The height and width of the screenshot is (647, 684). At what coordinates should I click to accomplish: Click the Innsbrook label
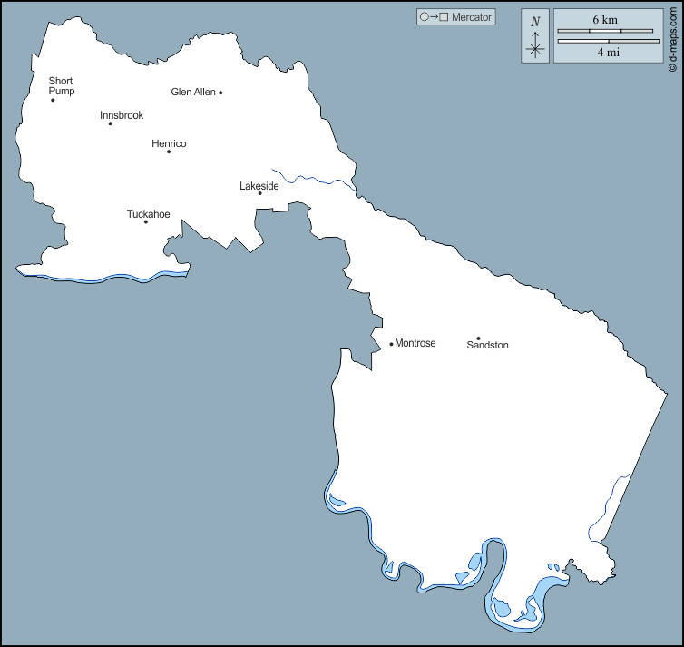pos(122,115)
